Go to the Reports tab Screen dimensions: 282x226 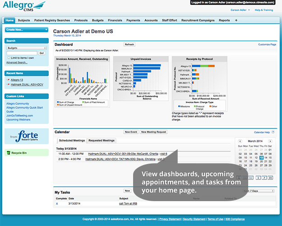[x=224, y=20]
